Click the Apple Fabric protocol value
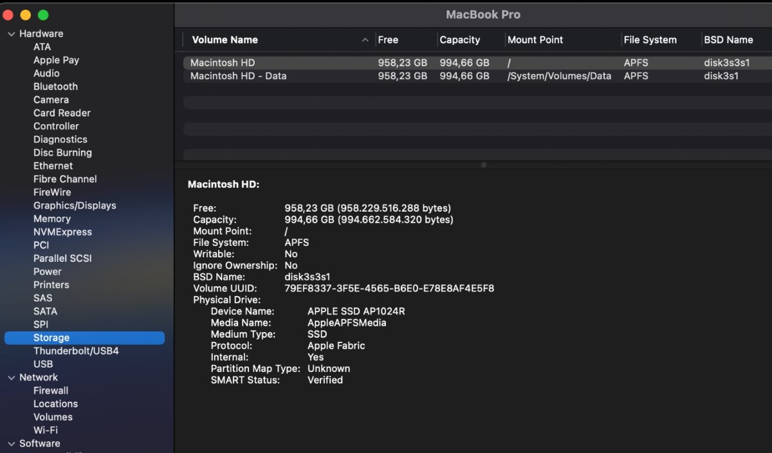Screen dimensions: 772x453 (x=336, y=346)
